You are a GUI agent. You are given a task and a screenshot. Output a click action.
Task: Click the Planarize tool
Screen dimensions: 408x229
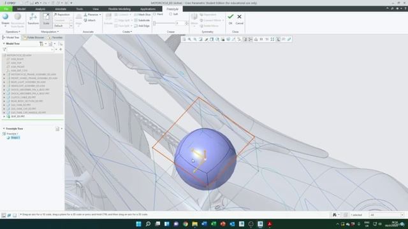(91, 15)
